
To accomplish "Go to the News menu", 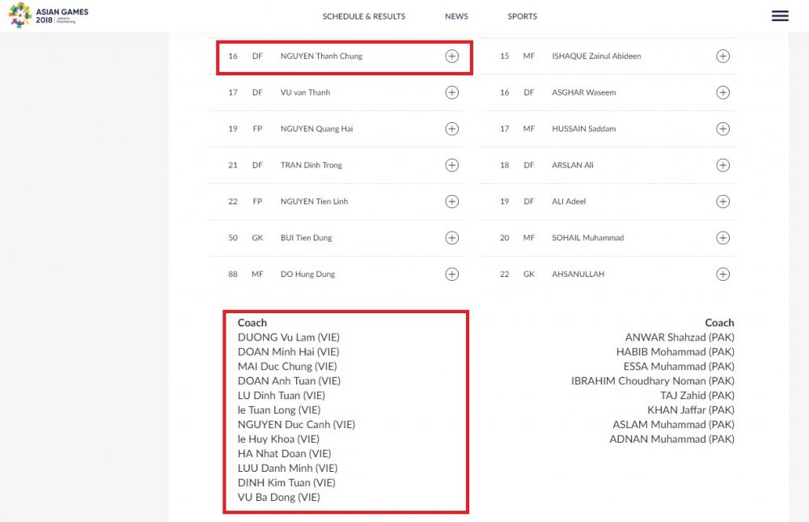I will pos(456,16).
